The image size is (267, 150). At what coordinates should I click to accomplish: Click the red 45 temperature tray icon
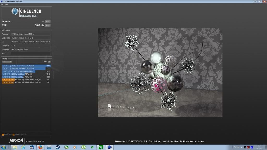point(248,147)
